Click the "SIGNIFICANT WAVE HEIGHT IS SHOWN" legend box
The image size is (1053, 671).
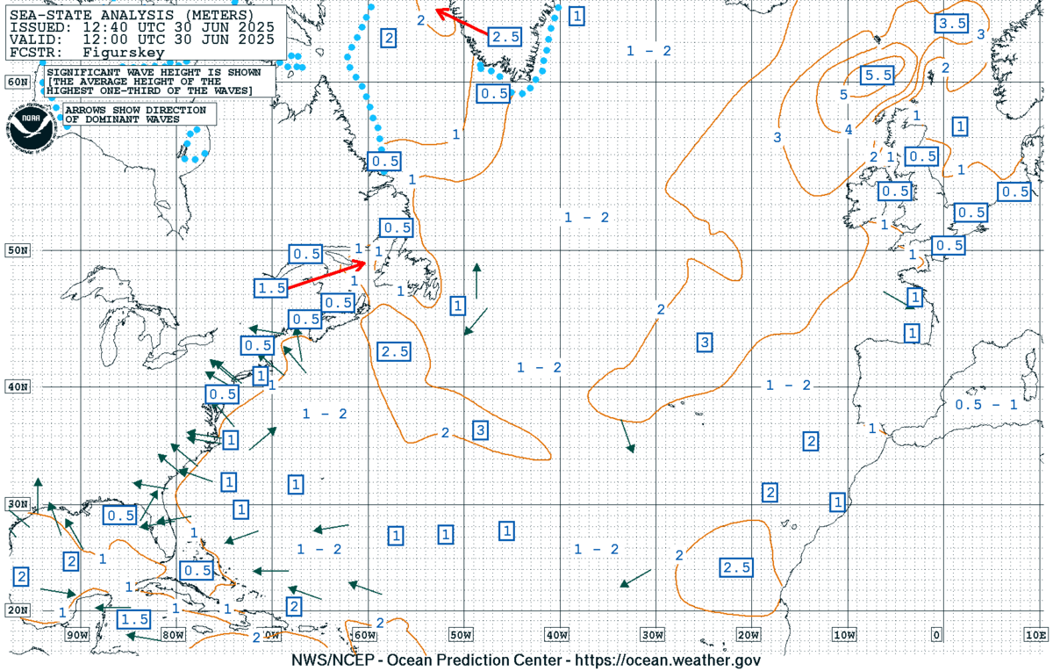[x=161, y=82]
